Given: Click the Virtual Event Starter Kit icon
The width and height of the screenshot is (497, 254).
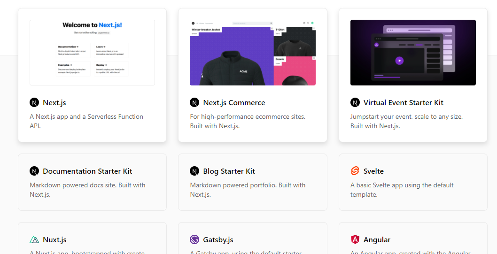Looking at the screenshot, I should click(355, 102).
